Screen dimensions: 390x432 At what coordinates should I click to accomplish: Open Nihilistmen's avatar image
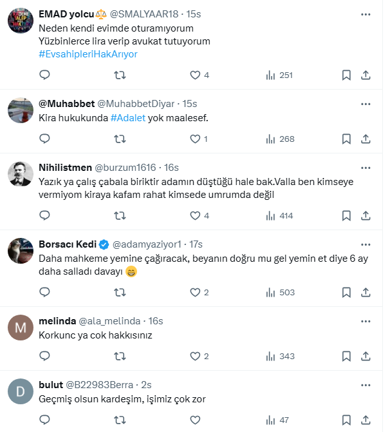point(21,174)
